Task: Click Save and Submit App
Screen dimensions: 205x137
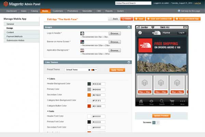Action: point(187,19)
